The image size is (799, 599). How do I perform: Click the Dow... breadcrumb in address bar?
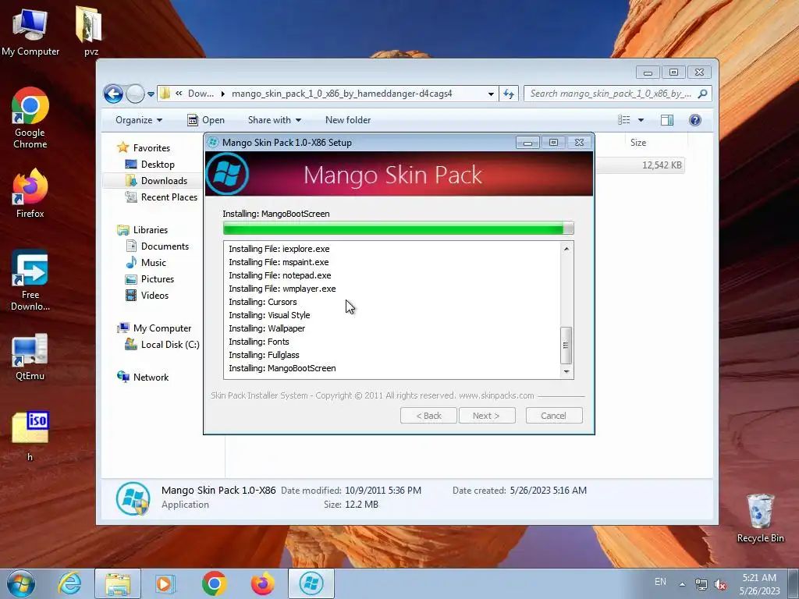coord(201,94)
